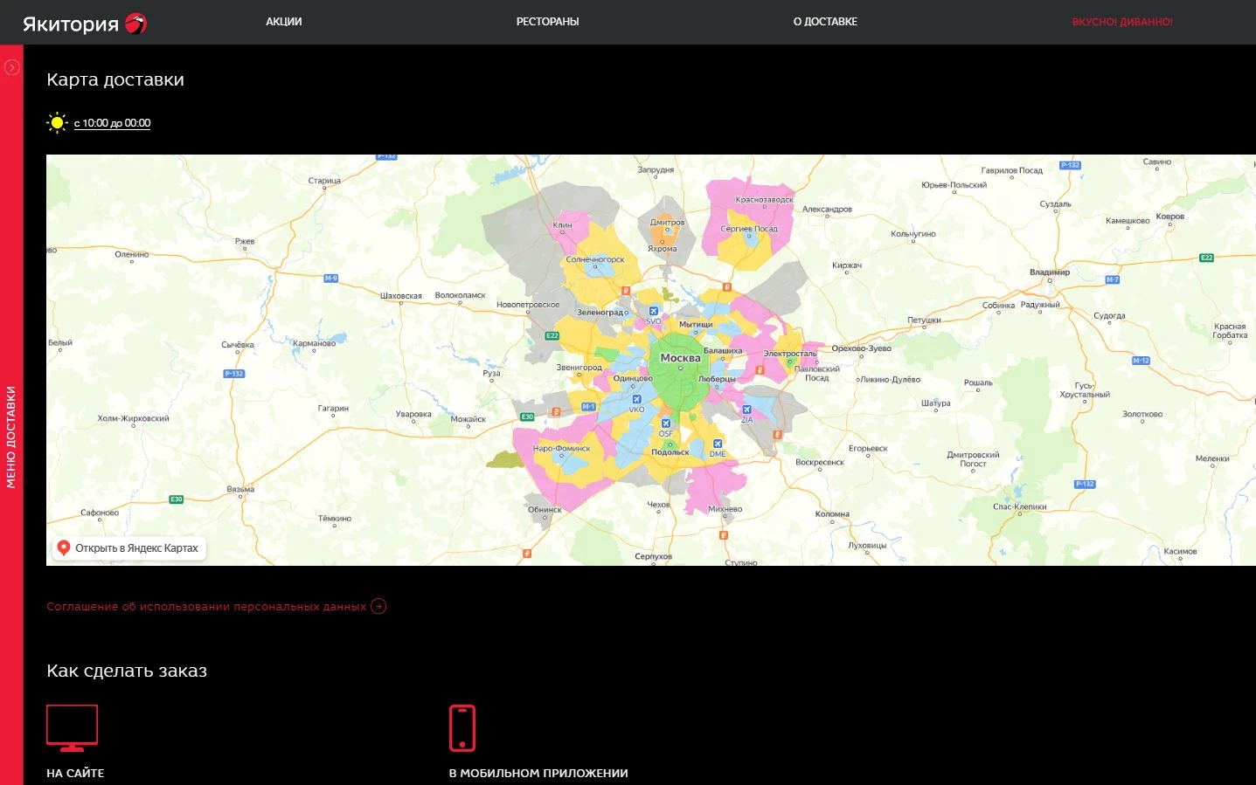Open the АКЦИИ menu item

284,22
